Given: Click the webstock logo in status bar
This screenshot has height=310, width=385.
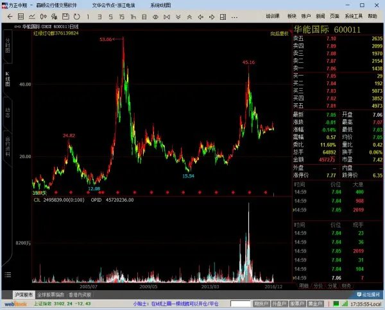Looking at the screenshot, I should tap(13, 303).
